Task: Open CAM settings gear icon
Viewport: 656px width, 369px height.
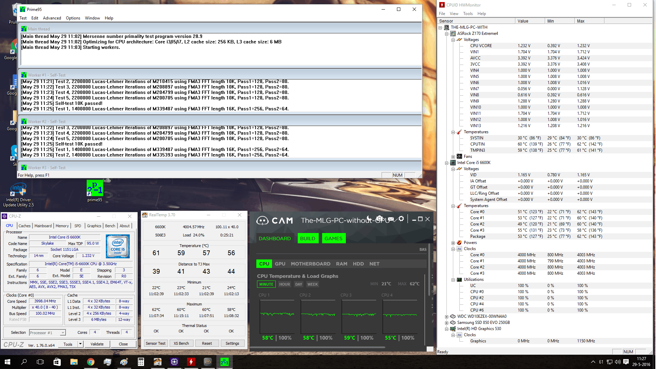Action: tap(401, 219)
